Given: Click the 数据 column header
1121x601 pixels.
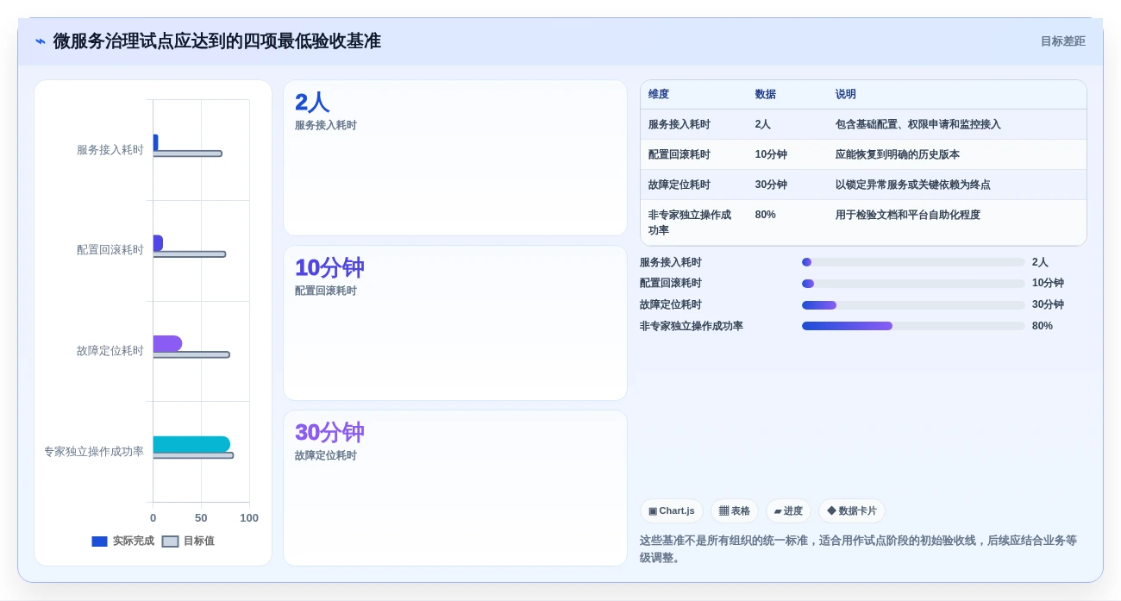Looking at the screenshot, I should pyautogui.click(x=765, y=95).
